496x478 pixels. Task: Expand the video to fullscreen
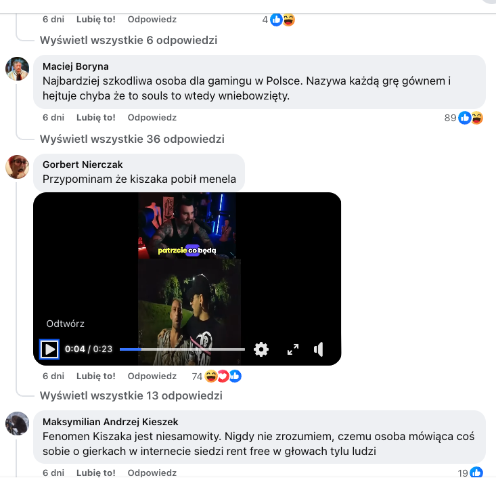pyautogui.click(x=293, y=349)
